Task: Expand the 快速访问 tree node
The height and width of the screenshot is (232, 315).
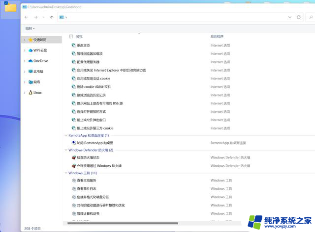Action: click(25, 40)
